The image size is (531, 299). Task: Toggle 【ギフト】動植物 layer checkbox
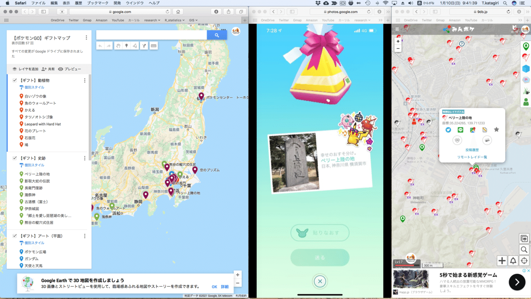(15, 80)
